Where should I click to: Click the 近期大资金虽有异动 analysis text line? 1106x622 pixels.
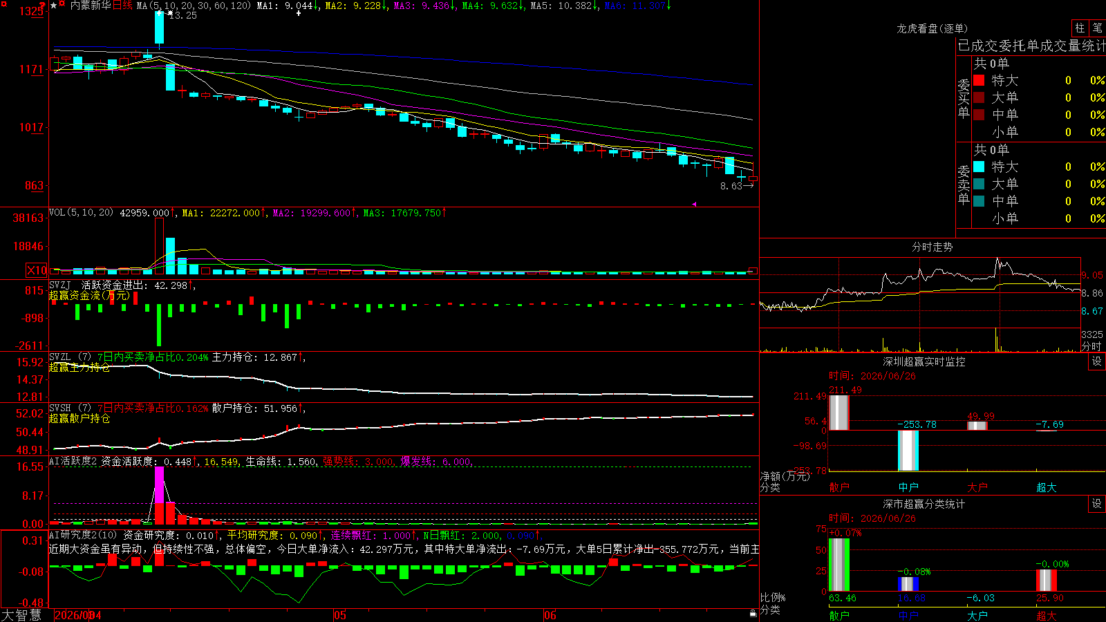(x=404, y=549)
